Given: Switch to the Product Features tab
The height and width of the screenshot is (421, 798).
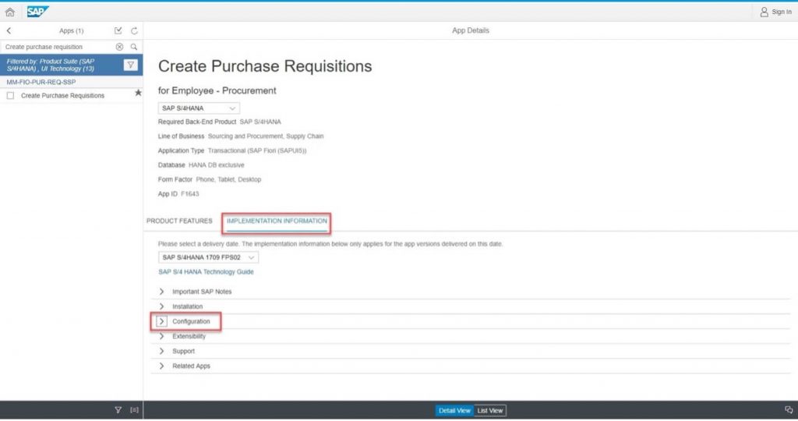Looking at the screenshot, I should (179, 221).
